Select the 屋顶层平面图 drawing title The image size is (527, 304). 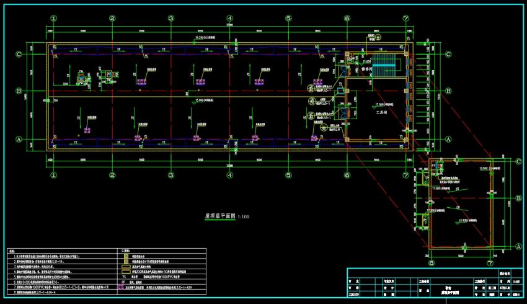(220, 216)
